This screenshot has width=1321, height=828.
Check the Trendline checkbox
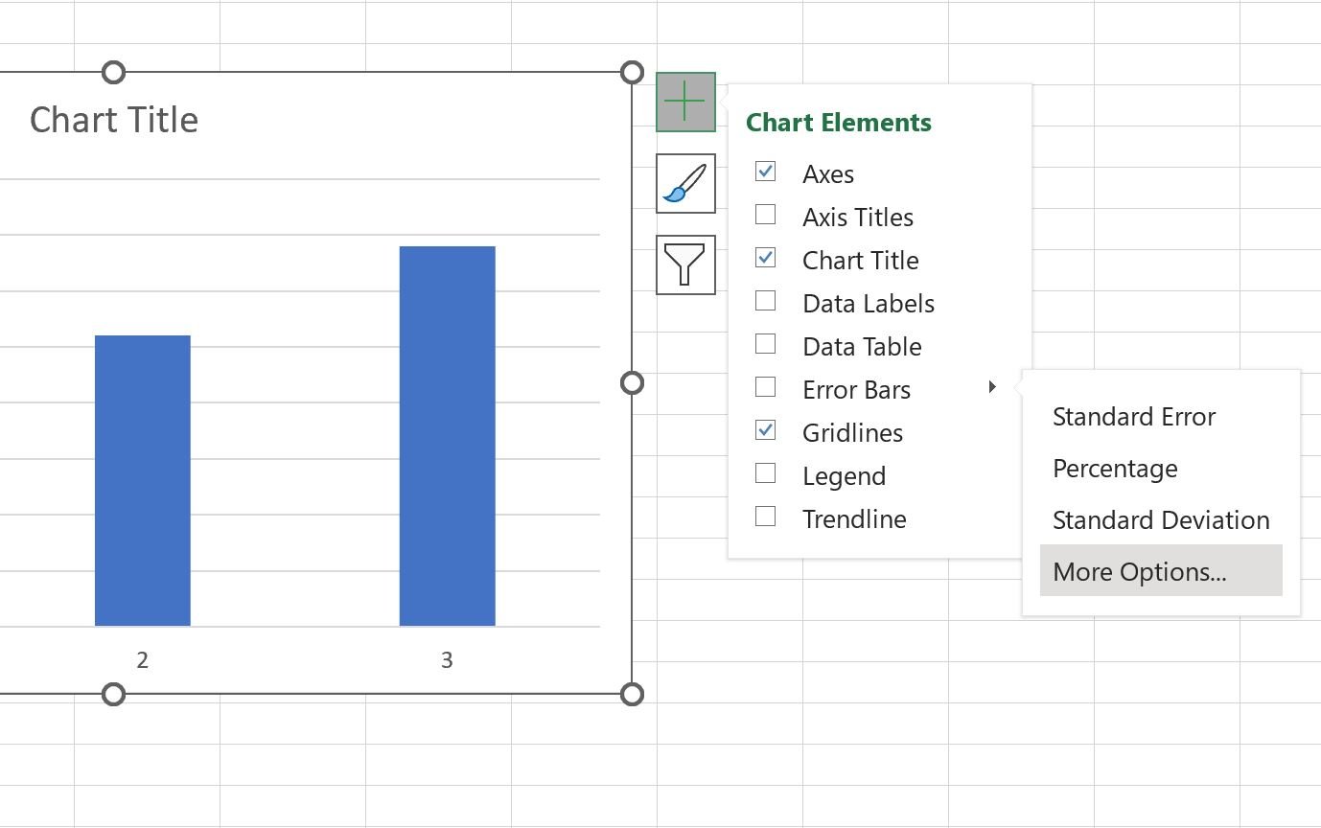[765, 517]
